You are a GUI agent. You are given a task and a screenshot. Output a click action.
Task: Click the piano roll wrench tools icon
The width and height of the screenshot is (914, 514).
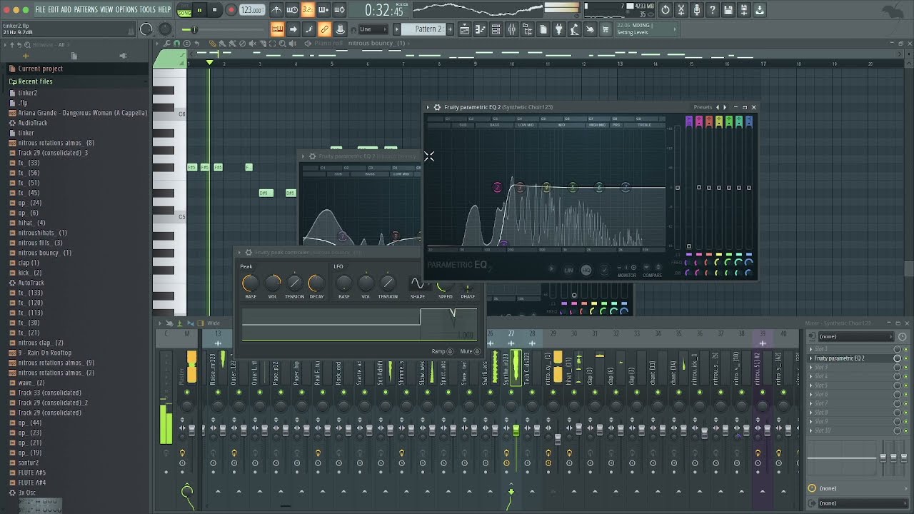click(167, 44)
